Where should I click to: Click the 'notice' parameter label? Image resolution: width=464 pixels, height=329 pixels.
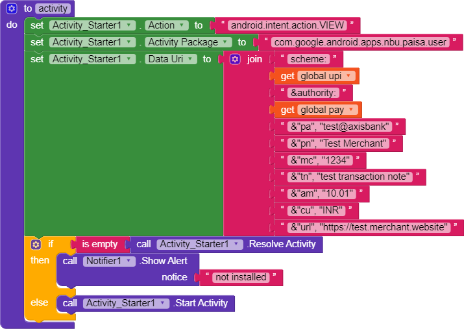pyautogui.click(x=175, y=277)
